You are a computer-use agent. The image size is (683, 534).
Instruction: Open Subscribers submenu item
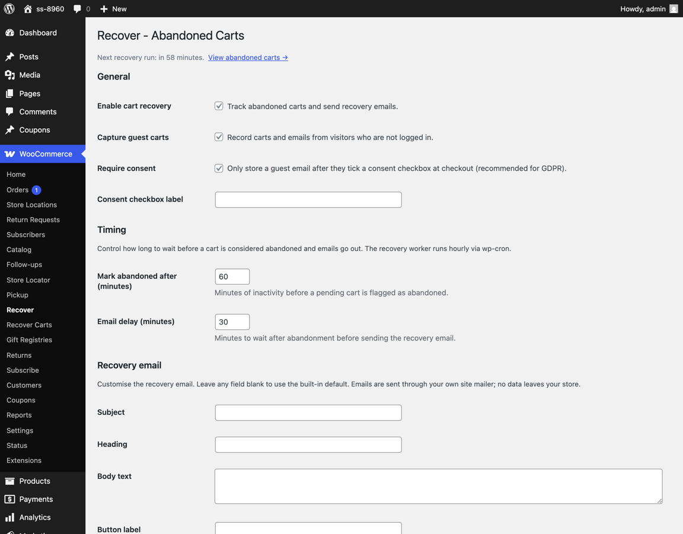click(25, 234)
